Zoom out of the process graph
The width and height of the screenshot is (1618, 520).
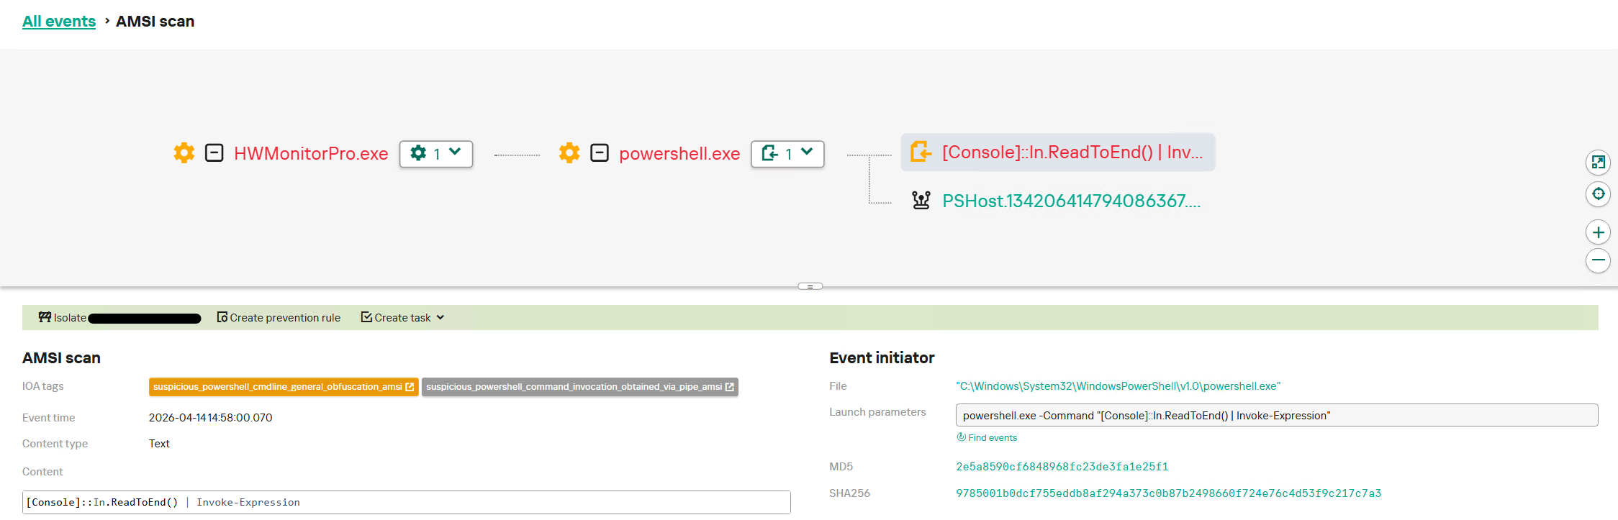1598,260
